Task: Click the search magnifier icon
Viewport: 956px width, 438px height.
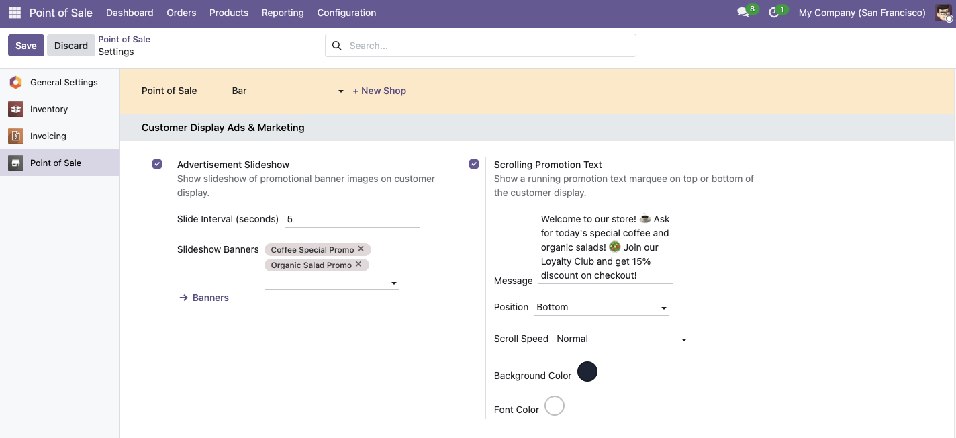Action: [x=337, y=46]
